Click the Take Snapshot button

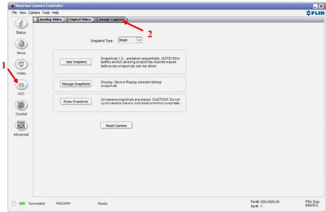click(76, 62)
